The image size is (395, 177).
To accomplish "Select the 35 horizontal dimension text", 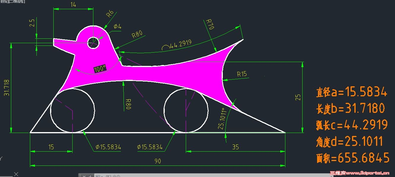I will tap(236, 147).
